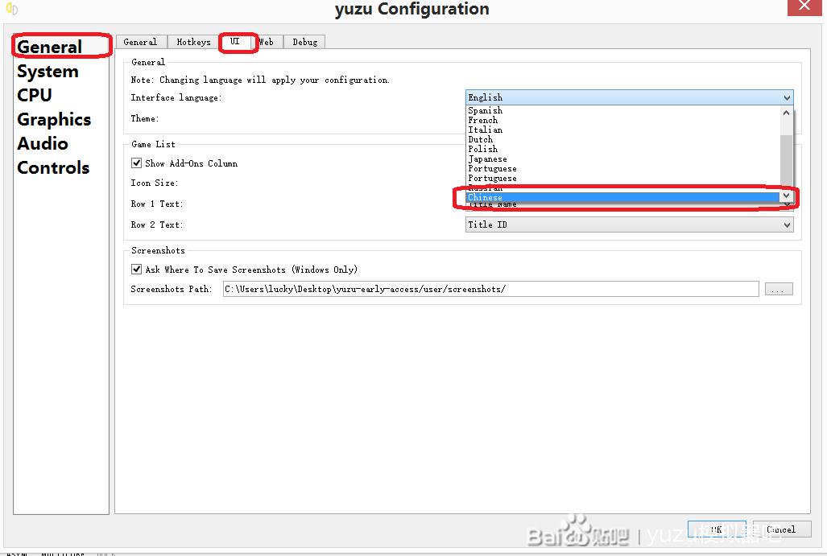Open the Audio settings category
The image size is (827, 556).
click(42, 143)
